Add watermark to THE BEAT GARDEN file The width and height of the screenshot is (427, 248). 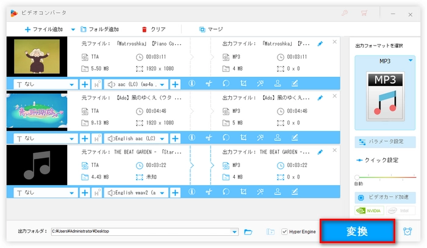coord(278,192)
